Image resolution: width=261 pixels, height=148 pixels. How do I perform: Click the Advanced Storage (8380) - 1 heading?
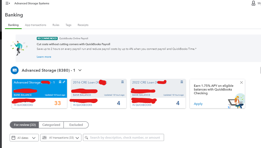[x=48, y=70]
